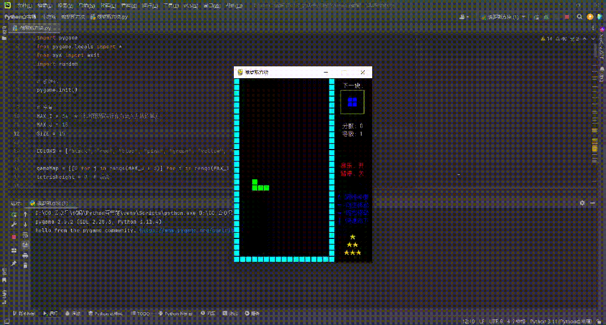
Task: Click the down arrow in Run panel toolbar
Action: click(x=25, y=224)
